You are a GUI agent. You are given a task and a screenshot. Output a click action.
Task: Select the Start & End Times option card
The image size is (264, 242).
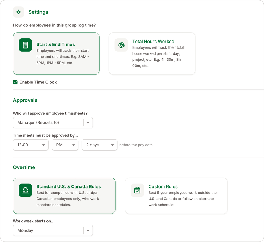point(56,53)
